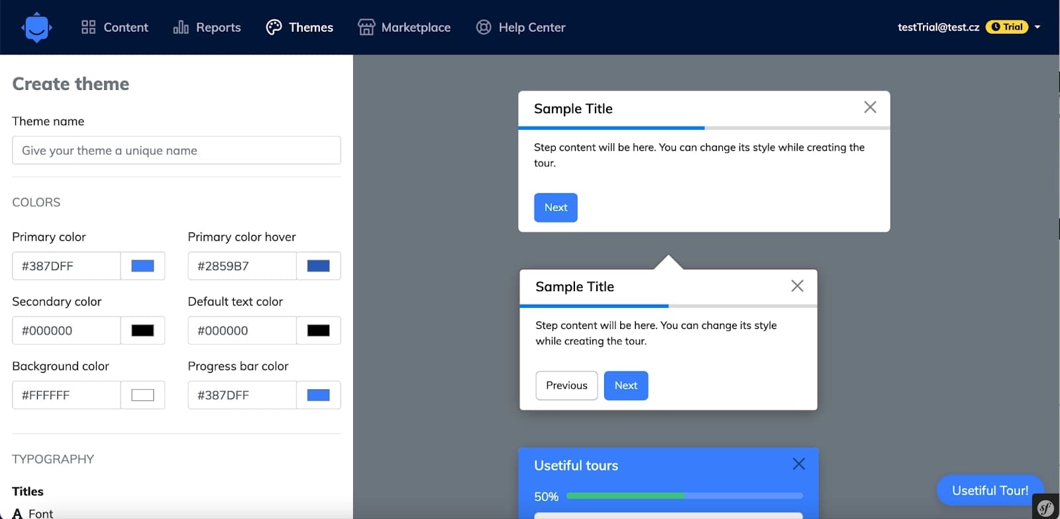Open the Usetiful Tour! launcher button
This screenshot has height=519, width=1060.
[990, 490]
